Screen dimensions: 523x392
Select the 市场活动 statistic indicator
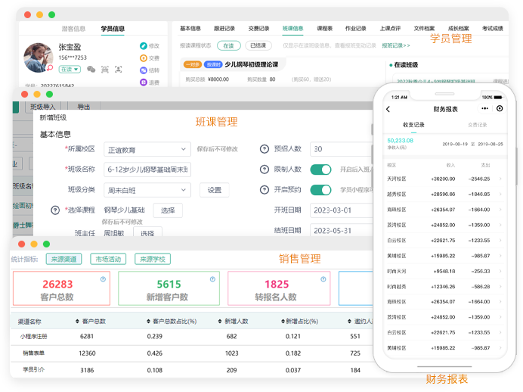point(108,259)
